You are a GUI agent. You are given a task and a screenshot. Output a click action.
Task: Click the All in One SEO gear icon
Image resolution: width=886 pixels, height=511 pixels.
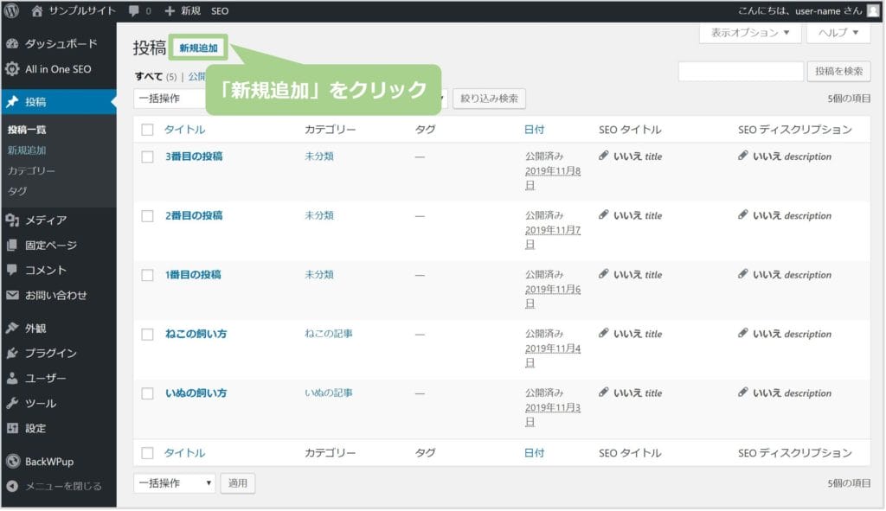click(12, 69)
